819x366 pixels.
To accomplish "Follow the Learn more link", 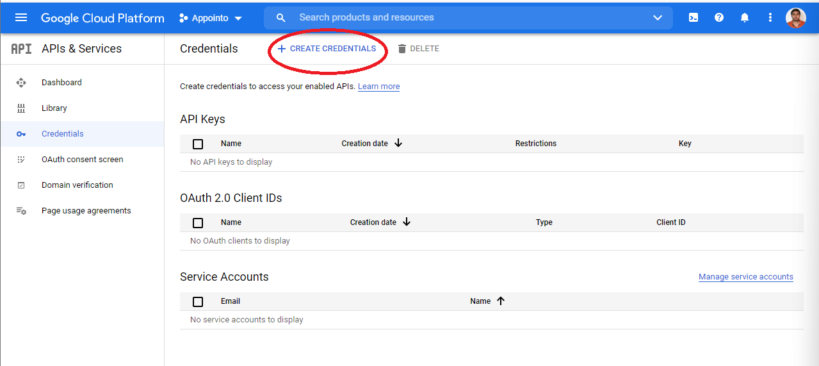I will [x=378, y=87].
